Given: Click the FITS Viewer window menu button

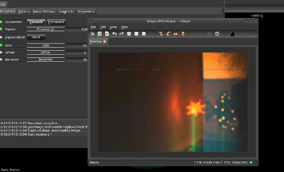Looking at the screenshot, I should tap(91, 21).
